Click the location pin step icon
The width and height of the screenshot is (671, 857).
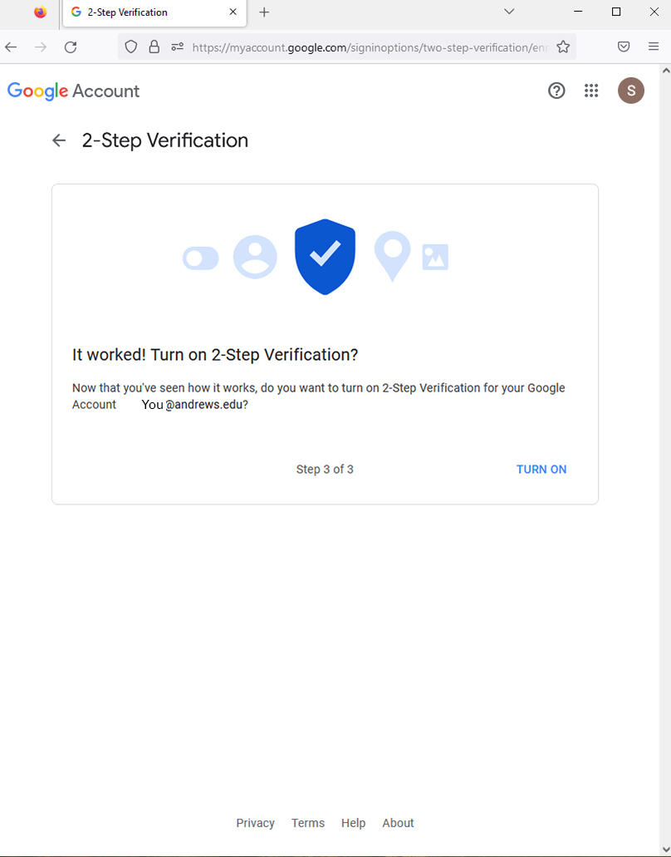(392, 256)
